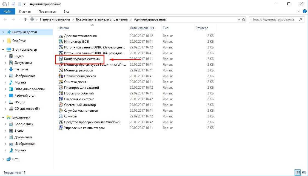Click the Службы gear icon
308x176 pixels.
coord(61,116)
